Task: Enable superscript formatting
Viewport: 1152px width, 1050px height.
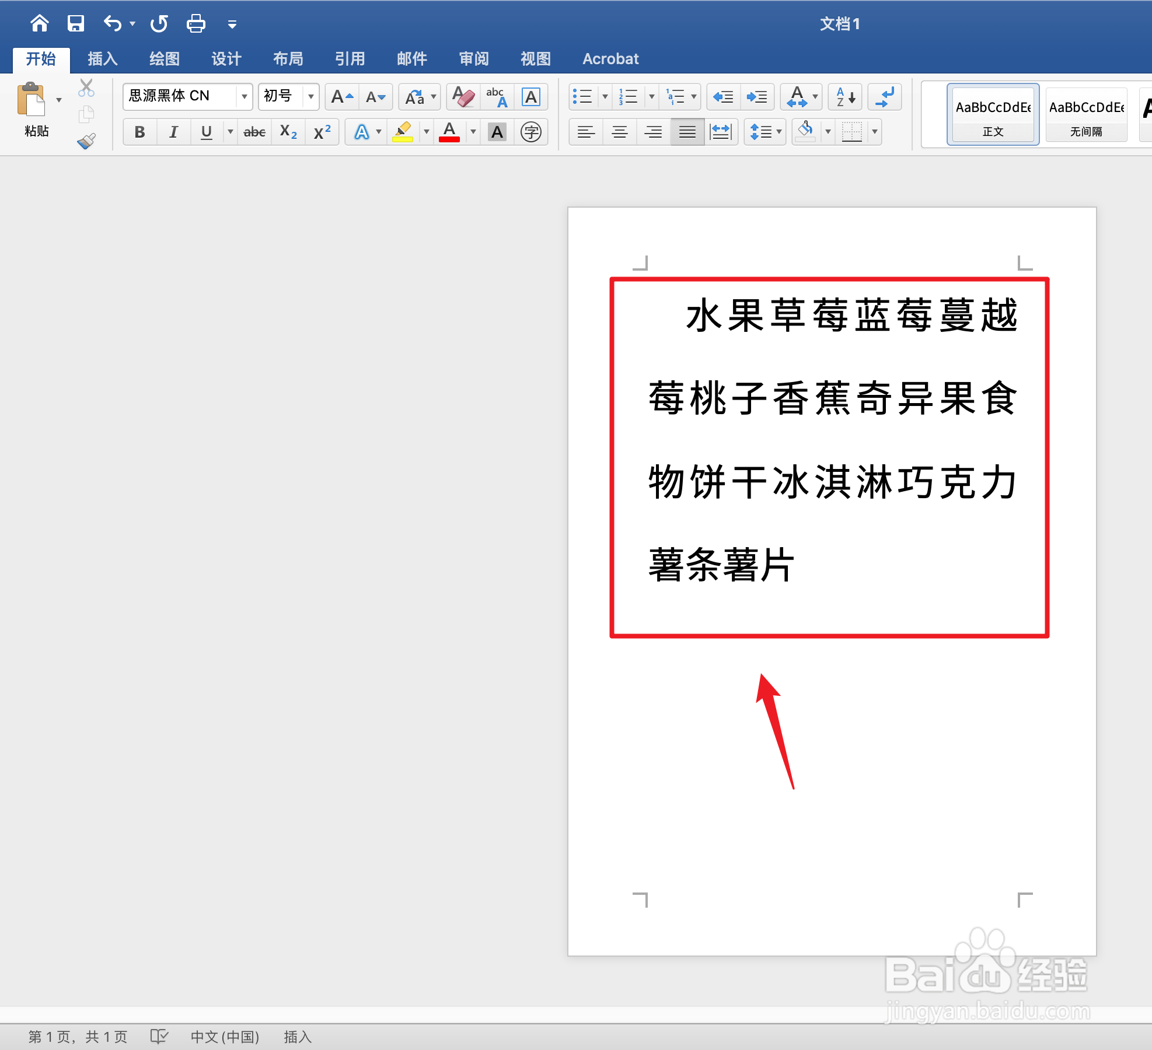Action: pyautogui.click(x=322, y=132)
